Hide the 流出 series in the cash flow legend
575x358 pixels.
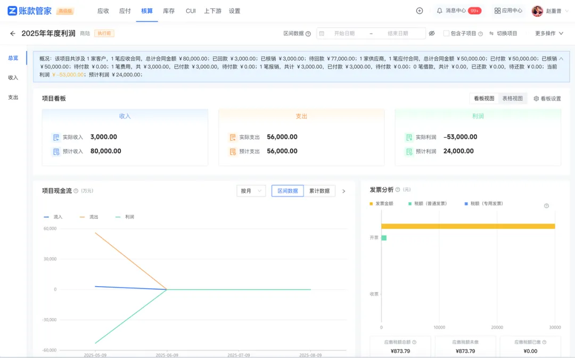(90, 217)
